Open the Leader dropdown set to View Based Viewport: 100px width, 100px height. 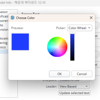(x=74, y=86)
